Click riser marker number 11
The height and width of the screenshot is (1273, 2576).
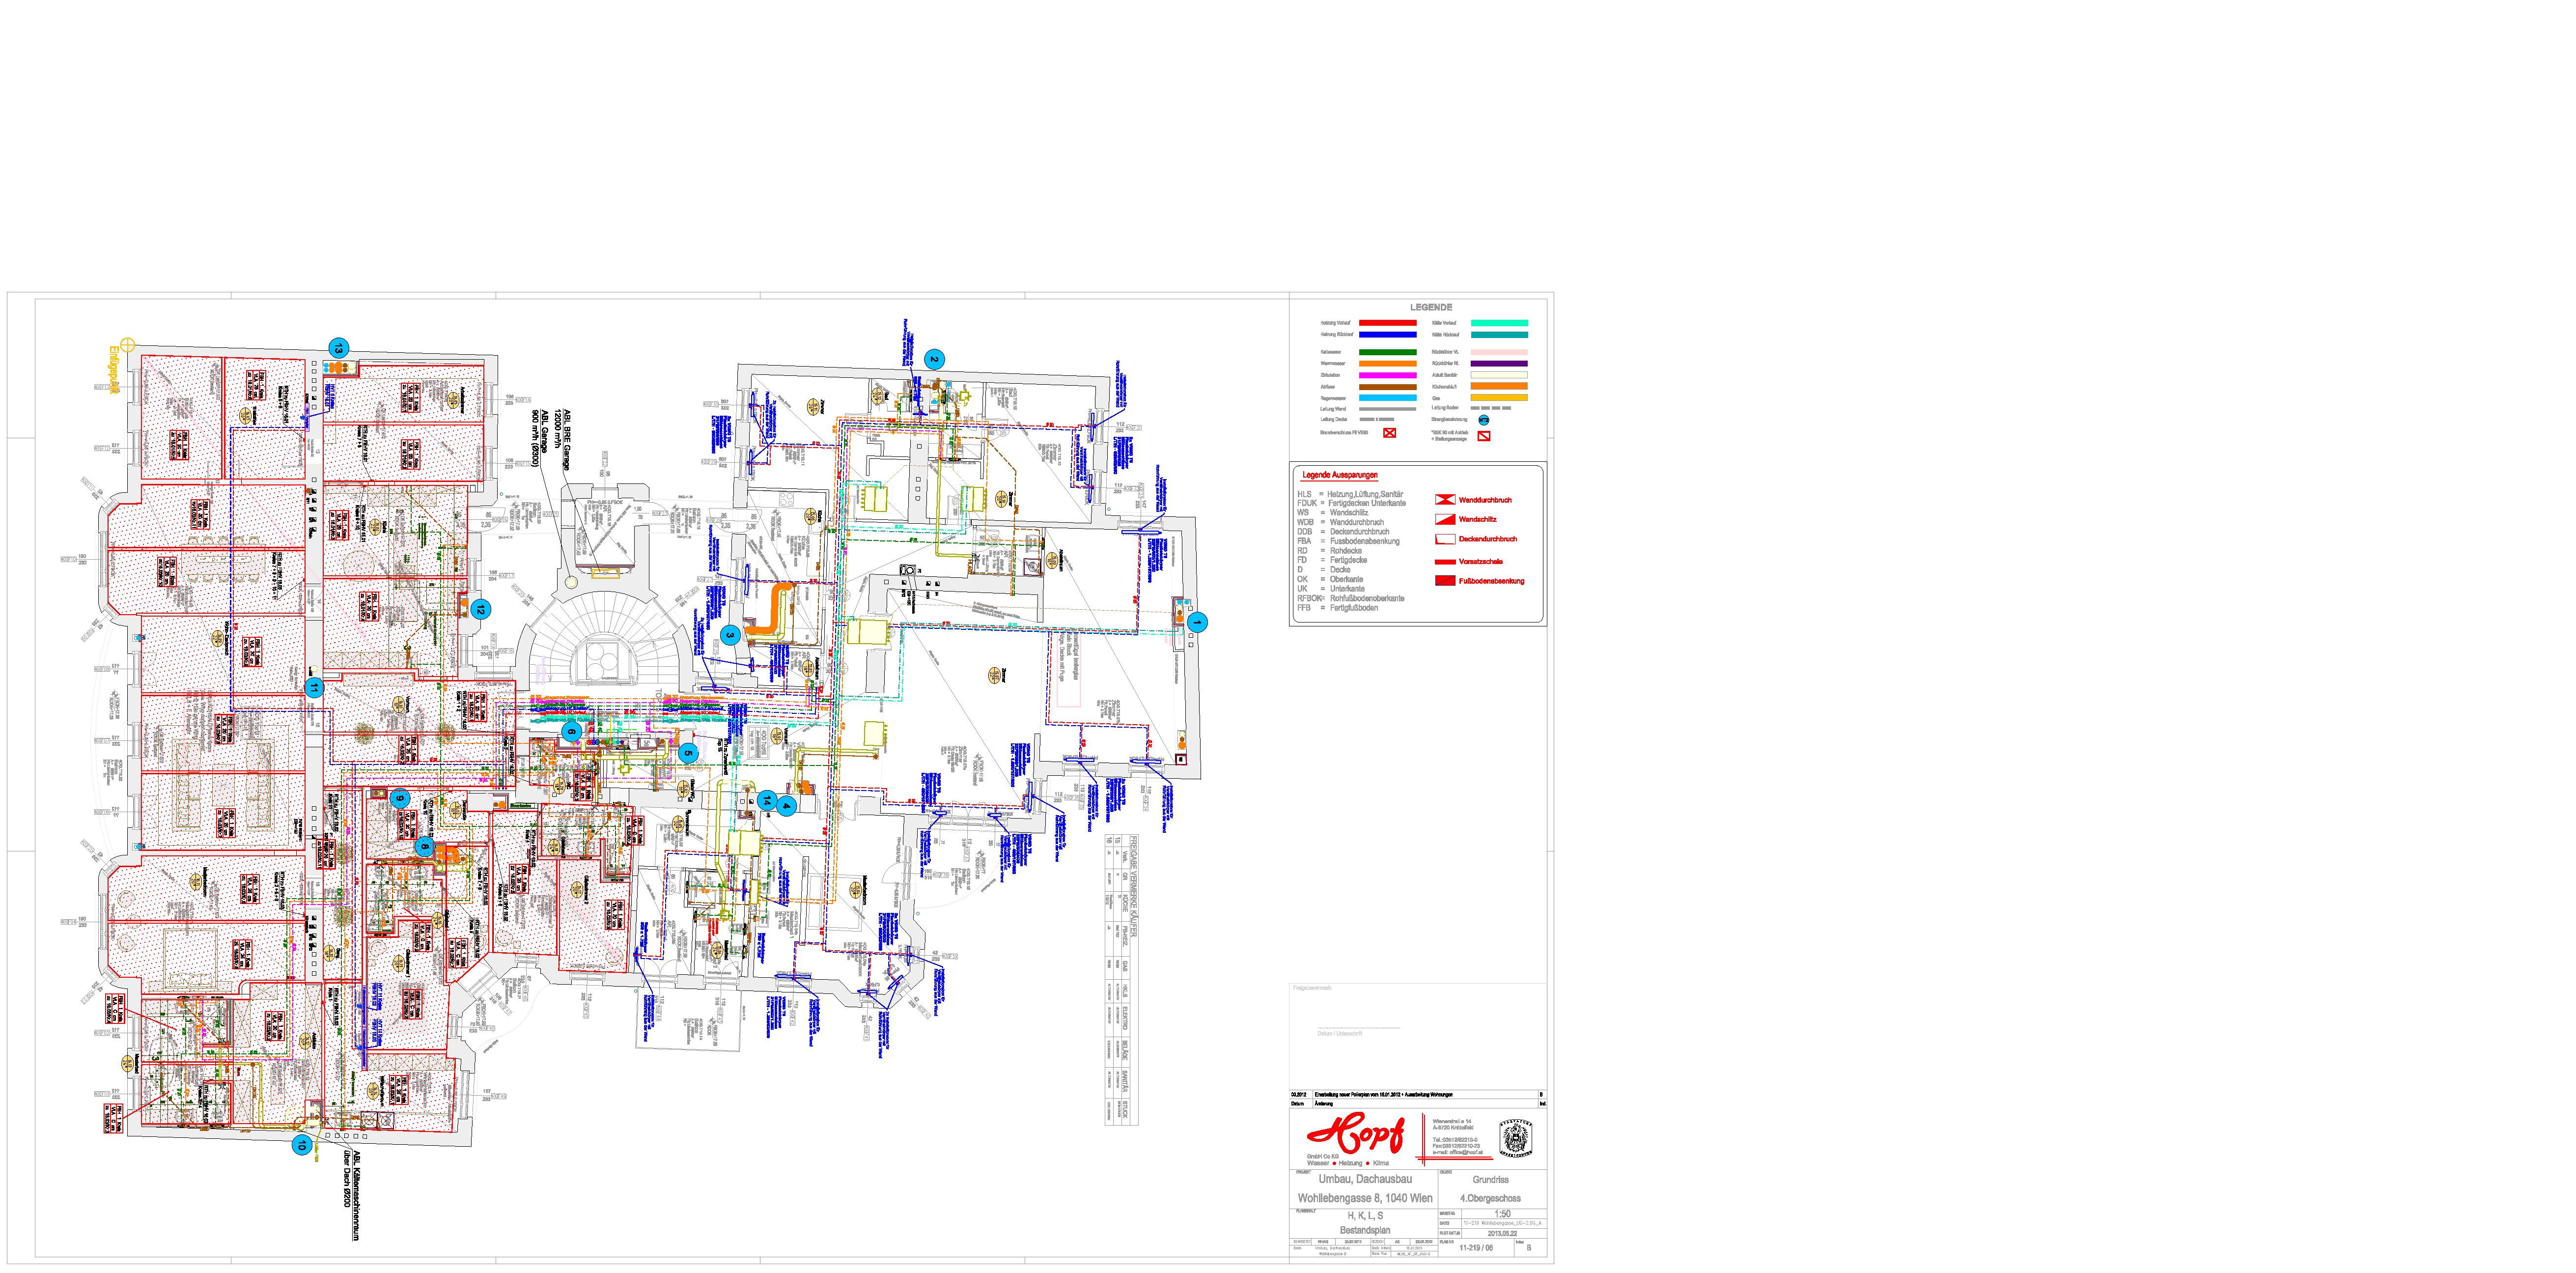pos(314,688)
